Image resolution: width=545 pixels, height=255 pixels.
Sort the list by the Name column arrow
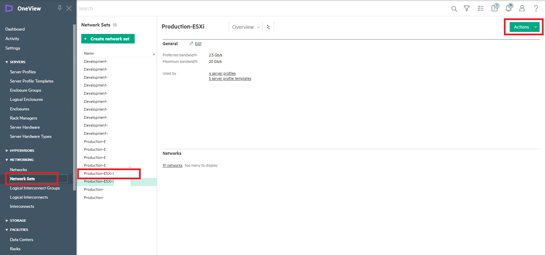point(154,54)
